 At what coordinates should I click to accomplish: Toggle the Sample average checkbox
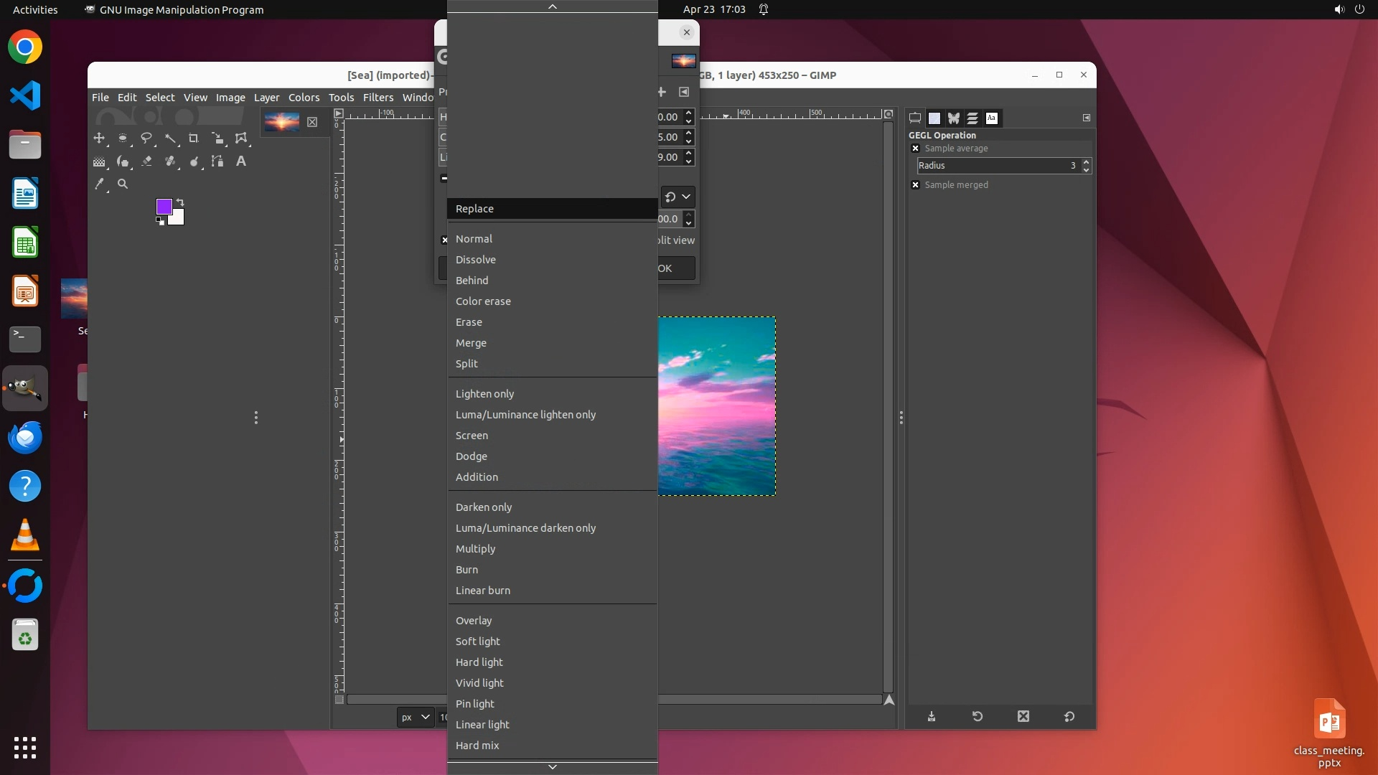[x=916, y=149]
